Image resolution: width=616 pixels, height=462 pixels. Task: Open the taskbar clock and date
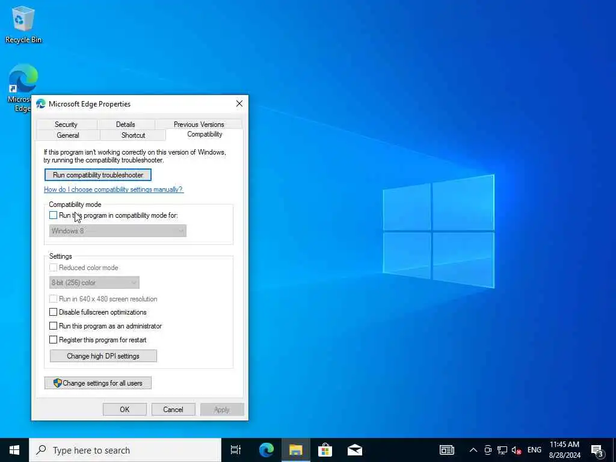[x=564, y=450]
